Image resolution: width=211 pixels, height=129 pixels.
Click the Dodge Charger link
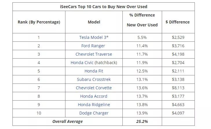[x=94, y=113]
